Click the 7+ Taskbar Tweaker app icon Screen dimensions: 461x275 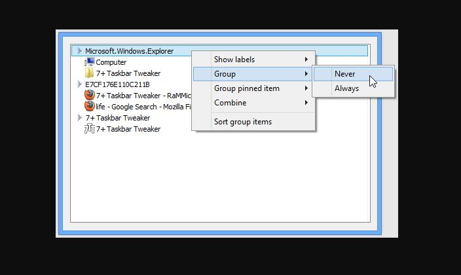point(89,128)
